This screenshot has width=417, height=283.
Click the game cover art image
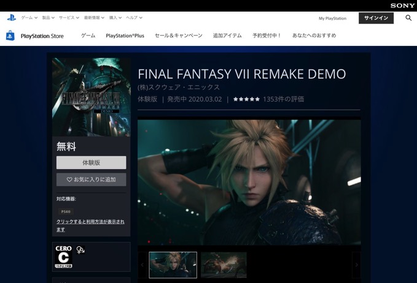(x=92, y=97)
